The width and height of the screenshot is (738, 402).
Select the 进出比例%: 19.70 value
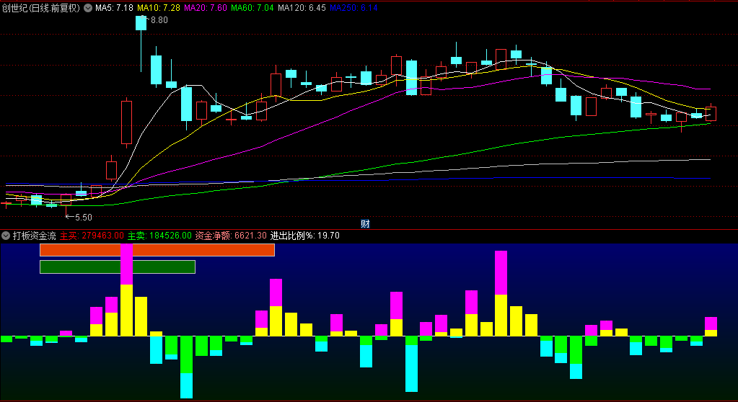[305, 236]
